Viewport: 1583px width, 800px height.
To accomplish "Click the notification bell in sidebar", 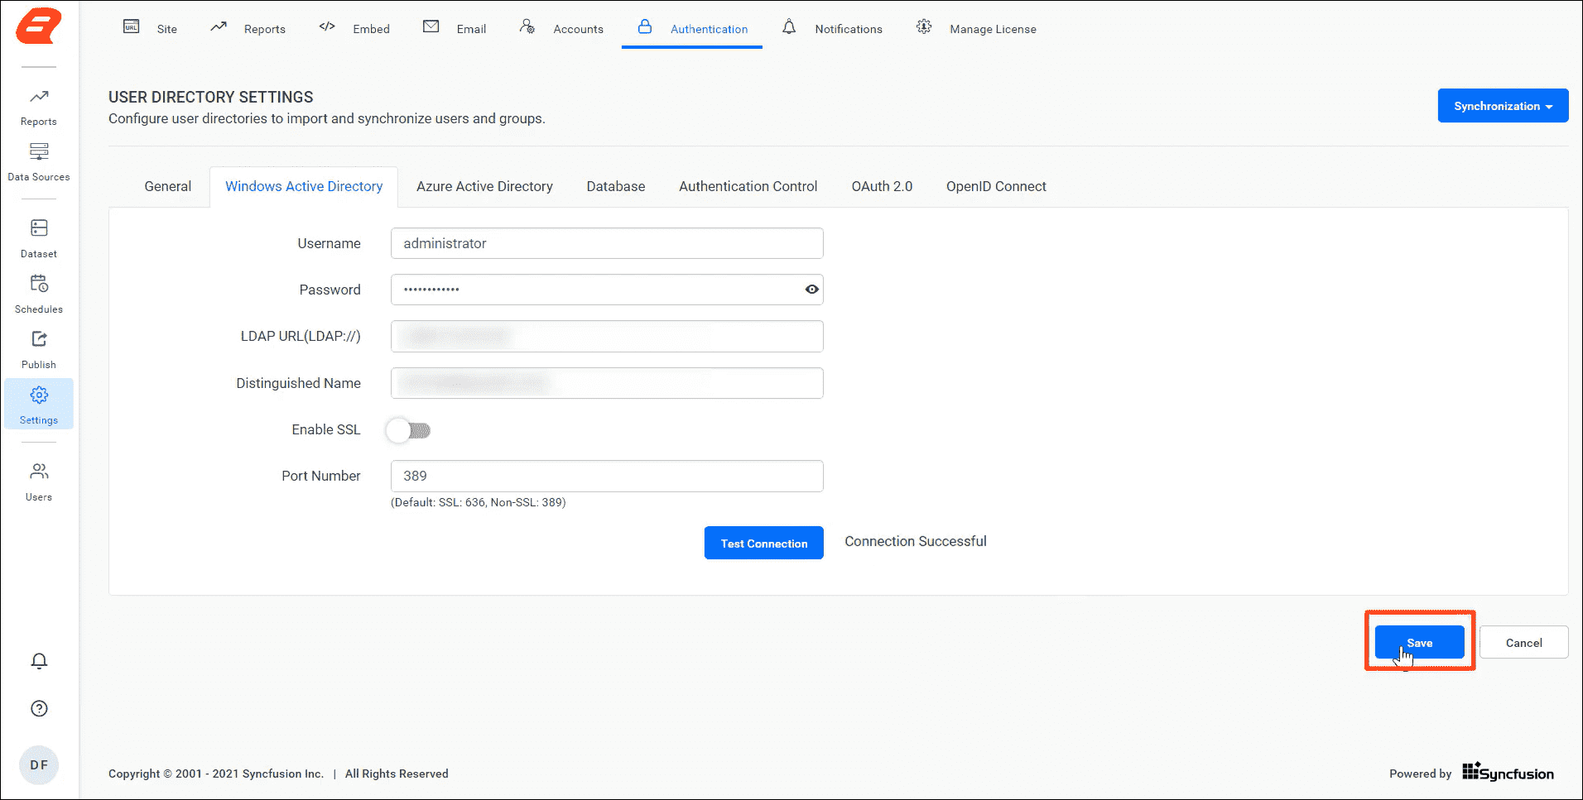I will (x=39, y=661).
